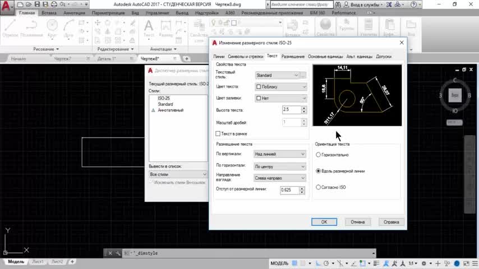Click 'МОДЕЛЬ' button in status bar
This screenshot has width=479, height=269.
(279, 263)
